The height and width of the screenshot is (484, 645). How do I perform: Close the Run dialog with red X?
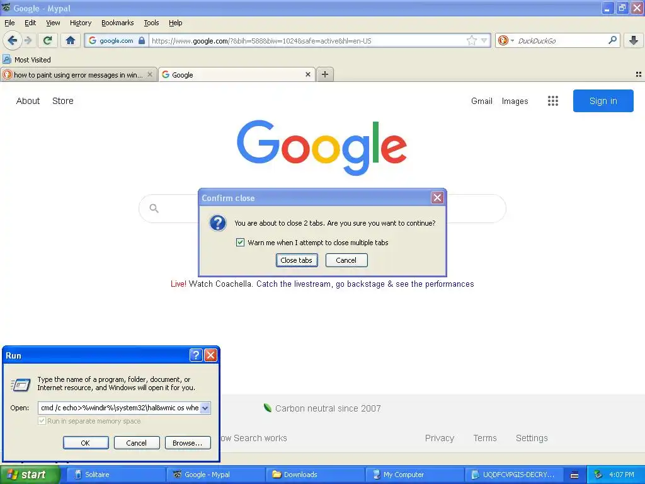pyautogui.click(x=210, y=355)
